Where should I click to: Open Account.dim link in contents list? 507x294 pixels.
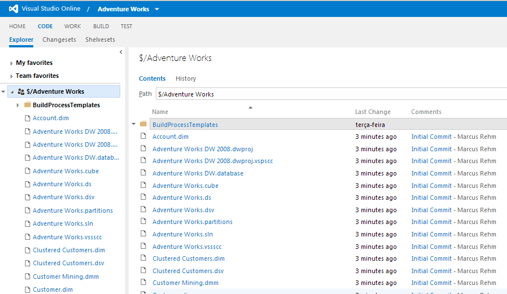(x=171, y=137)
